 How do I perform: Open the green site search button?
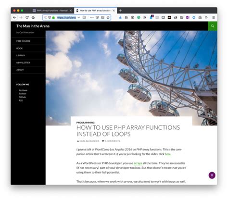click(213, 26)
